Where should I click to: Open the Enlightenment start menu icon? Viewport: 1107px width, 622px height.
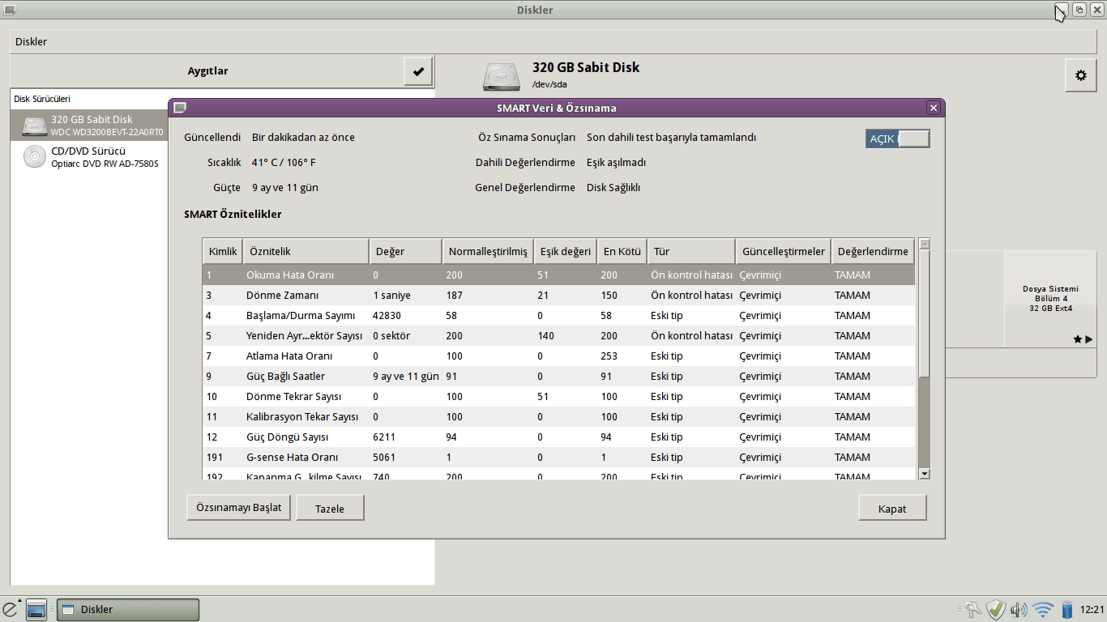(11, 609)
